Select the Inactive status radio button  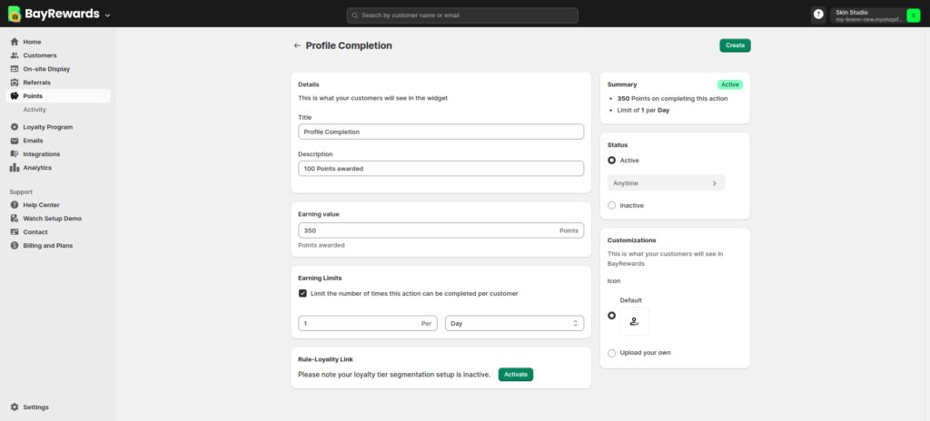pos(611,205)
